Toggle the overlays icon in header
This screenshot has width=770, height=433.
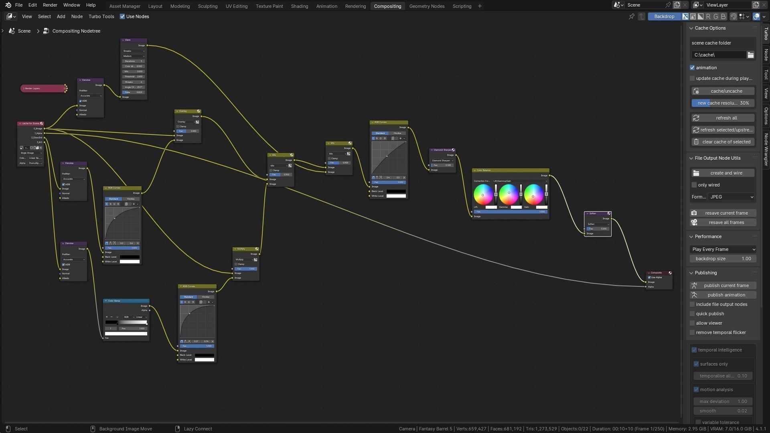coord(756,16)
